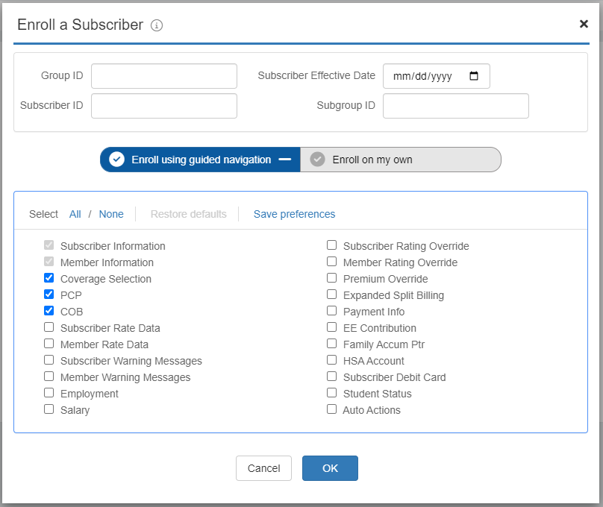Click the info icon beside Enroll a Subscriber
Image resolution: width=603 pixels, height=507 pixels.
click(157, 25)
